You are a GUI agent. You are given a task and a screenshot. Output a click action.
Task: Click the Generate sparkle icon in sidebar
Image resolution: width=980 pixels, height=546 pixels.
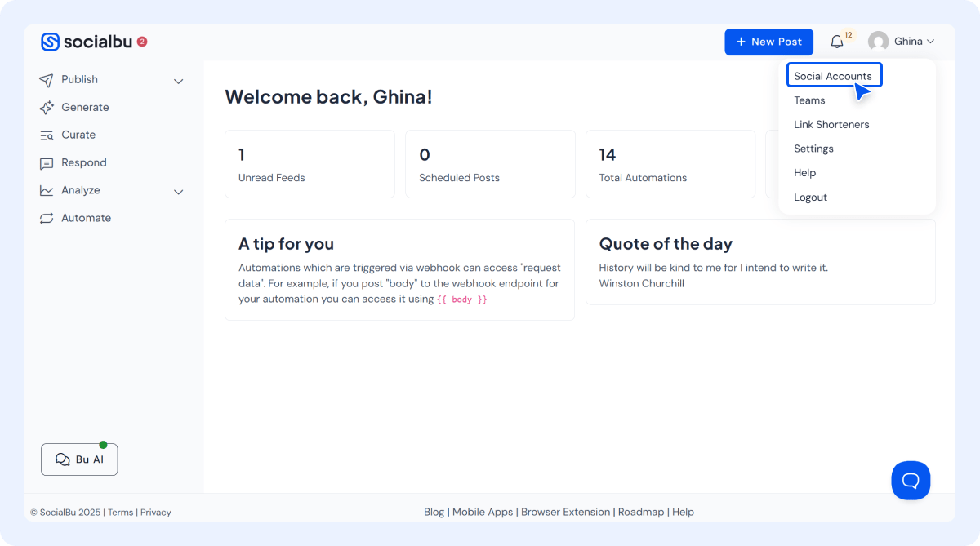pos(47,107)
